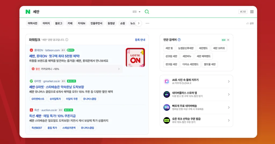This screenshot has height=144, width=275.
Task: Select related search 세안밴드
Action: [x=203, y=48]
